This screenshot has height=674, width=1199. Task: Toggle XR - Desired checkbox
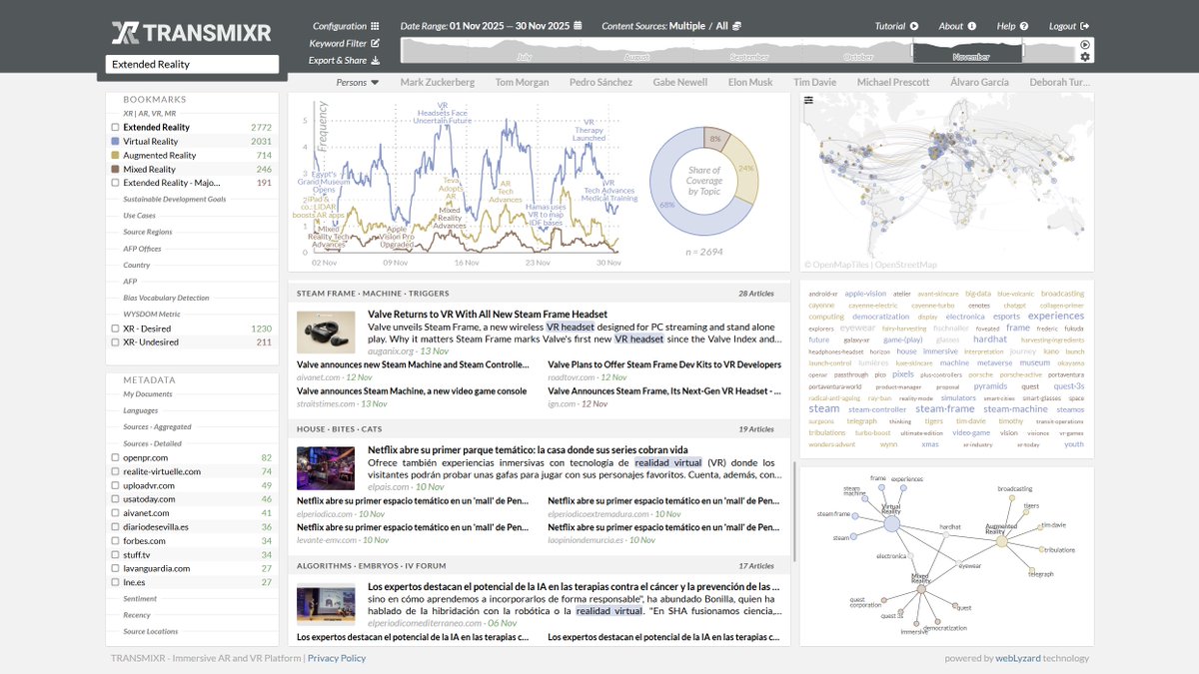click(x=116, y=329)
